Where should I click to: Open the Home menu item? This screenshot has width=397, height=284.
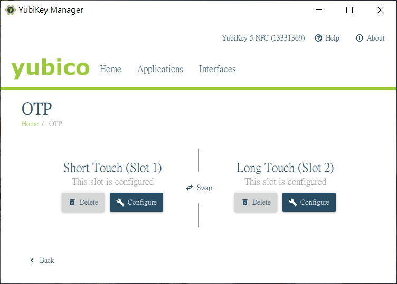[110, 69]
